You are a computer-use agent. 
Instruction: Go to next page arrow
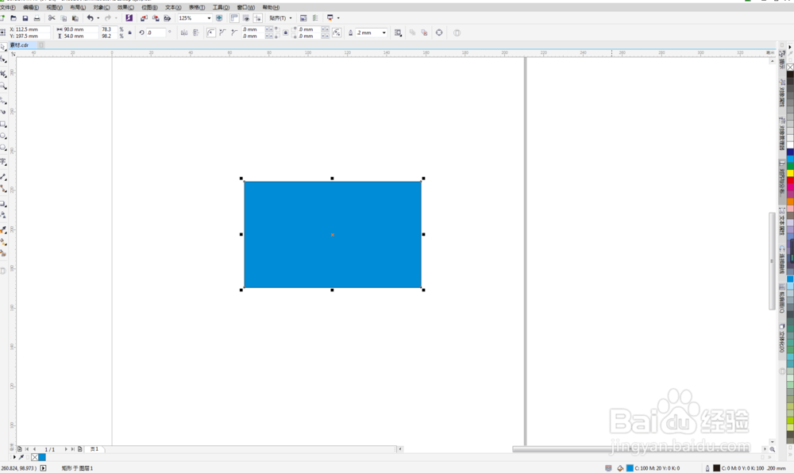[x=66, y=449]
